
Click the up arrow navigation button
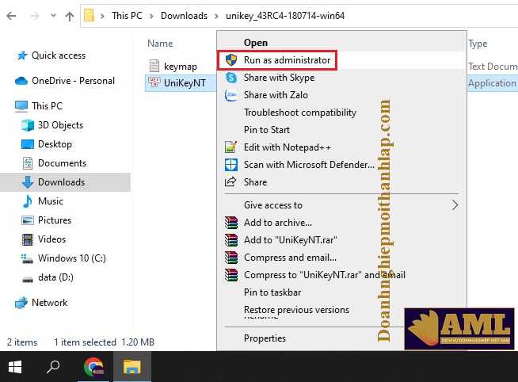click(70, 15)
